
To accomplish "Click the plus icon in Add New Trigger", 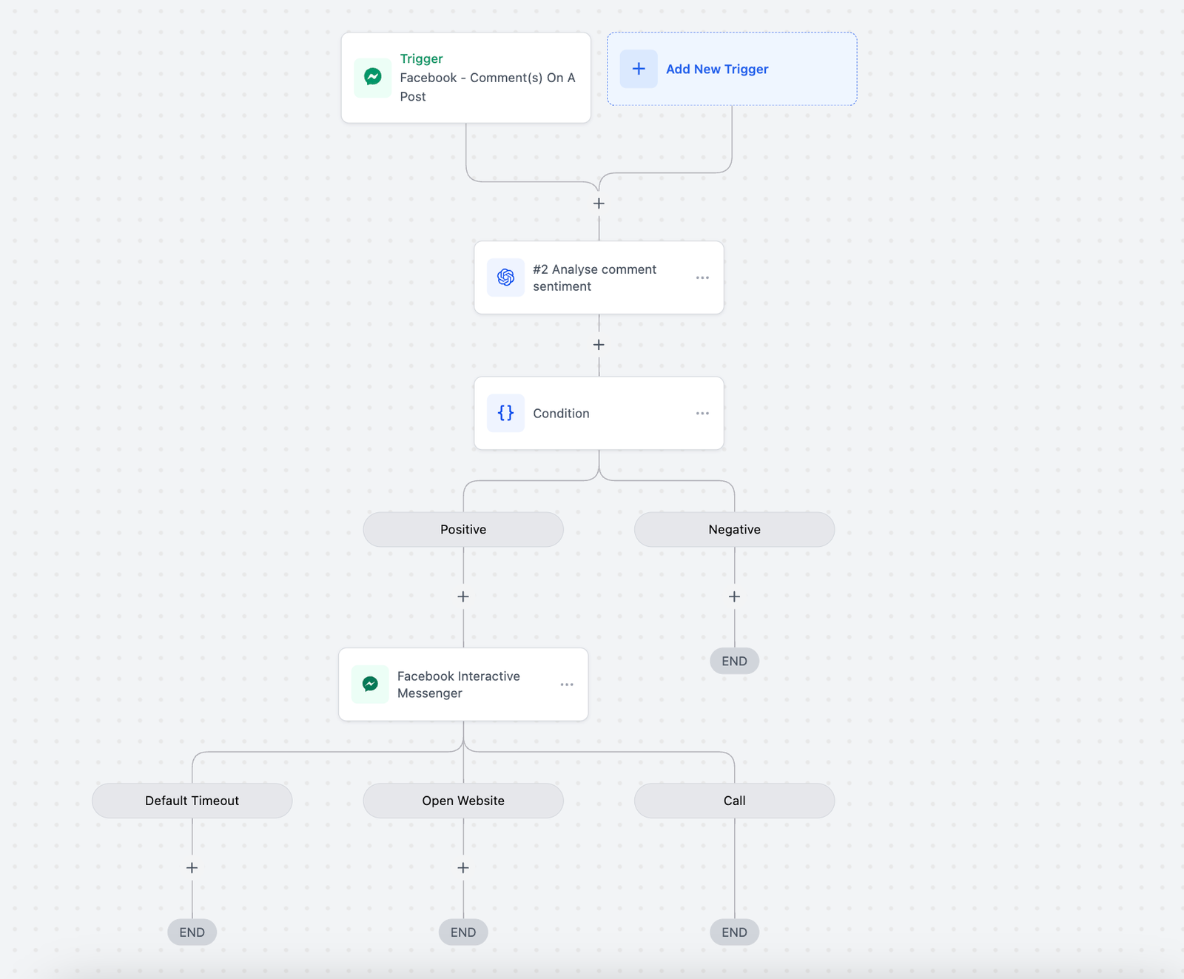I will click(x=639, y=69).
